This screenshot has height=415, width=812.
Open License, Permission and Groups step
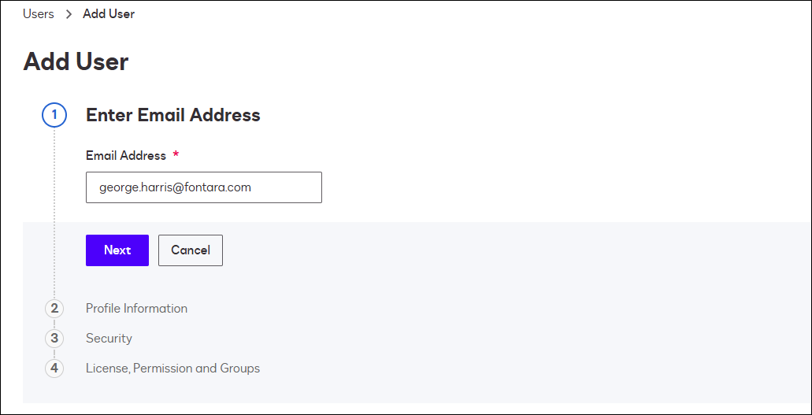(173, 369)
